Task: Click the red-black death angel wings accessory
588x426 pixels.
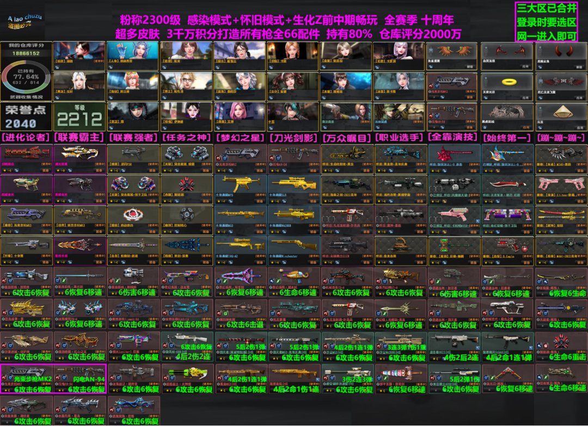Action: click(x=561, y=86)
